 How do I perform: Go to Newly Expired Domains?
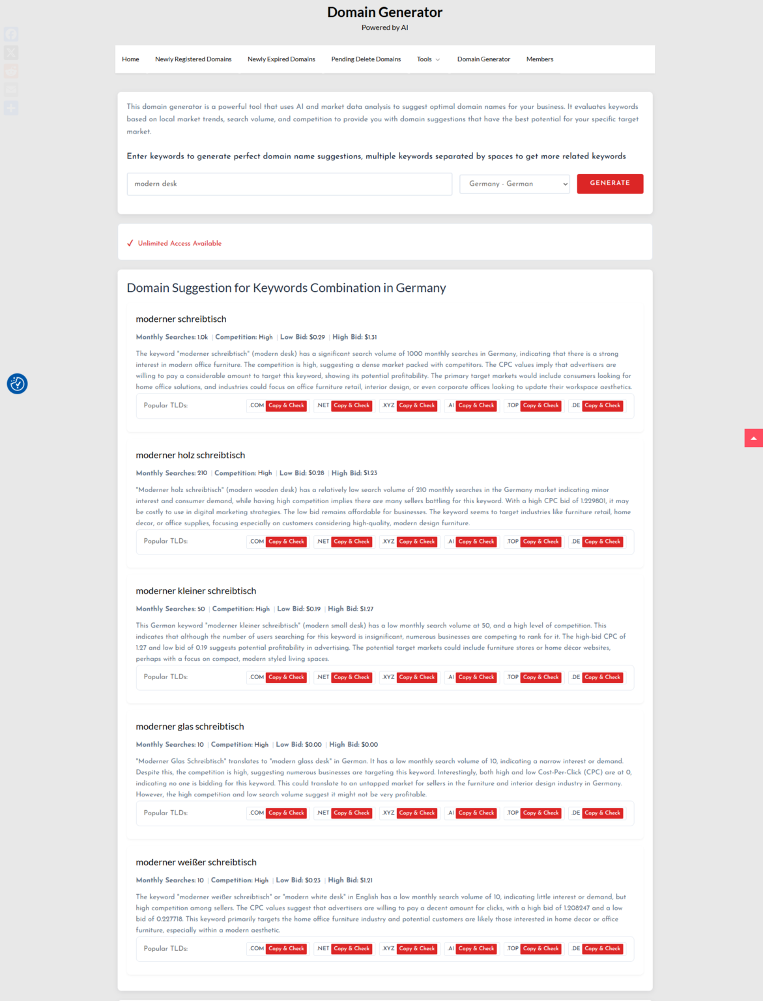(281, 59)
